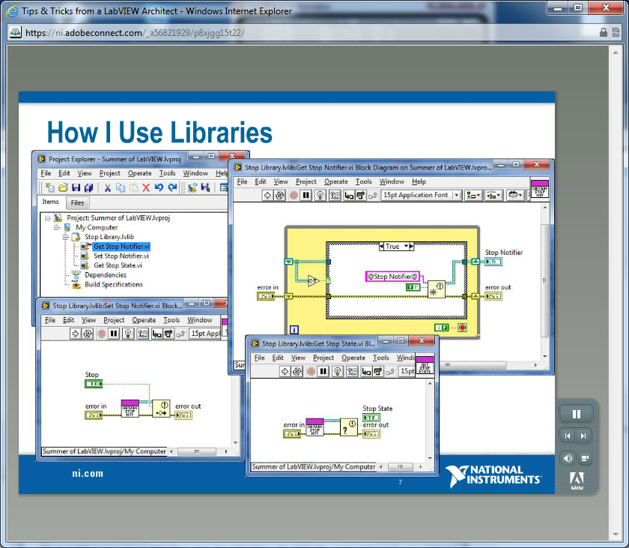Open Align Objects dropdown in Get Stop Notifier toolbar
This screenshot has width=629, height=548.
tap(473, 195)
